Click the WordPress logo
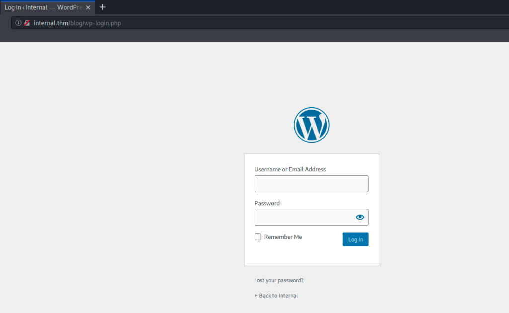Screen dimensions: 509x313 (311, 125)
